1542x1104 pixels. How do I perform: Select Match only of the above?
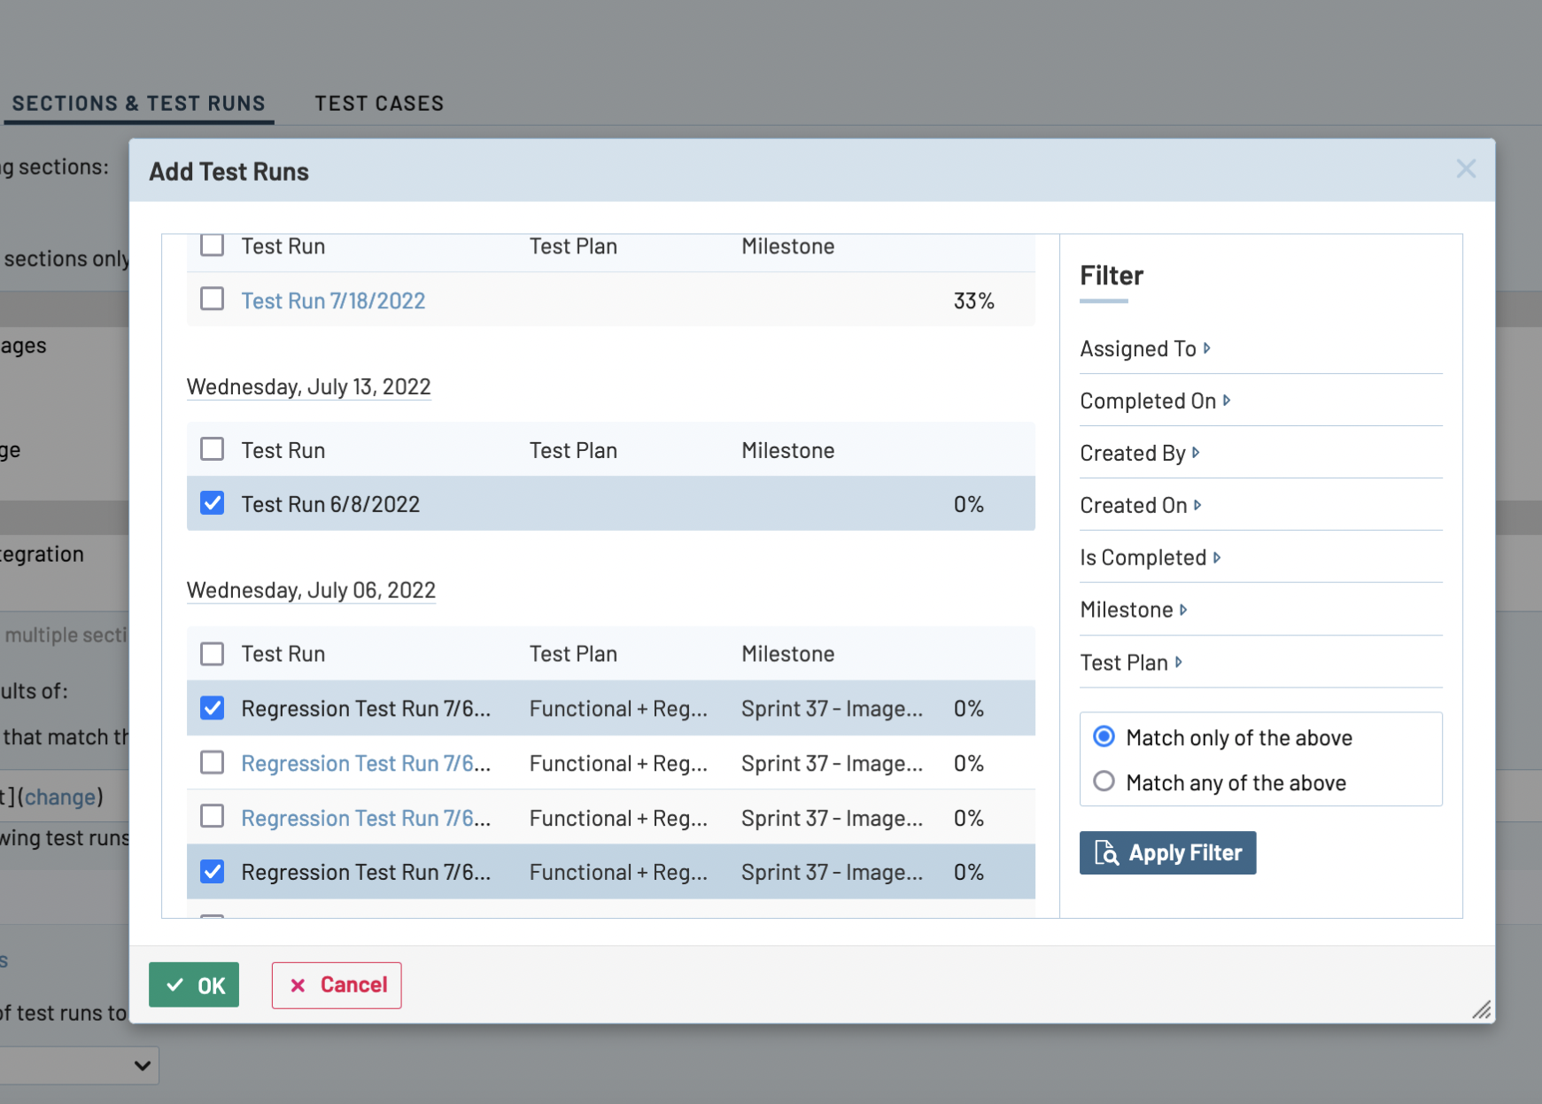1104,736
